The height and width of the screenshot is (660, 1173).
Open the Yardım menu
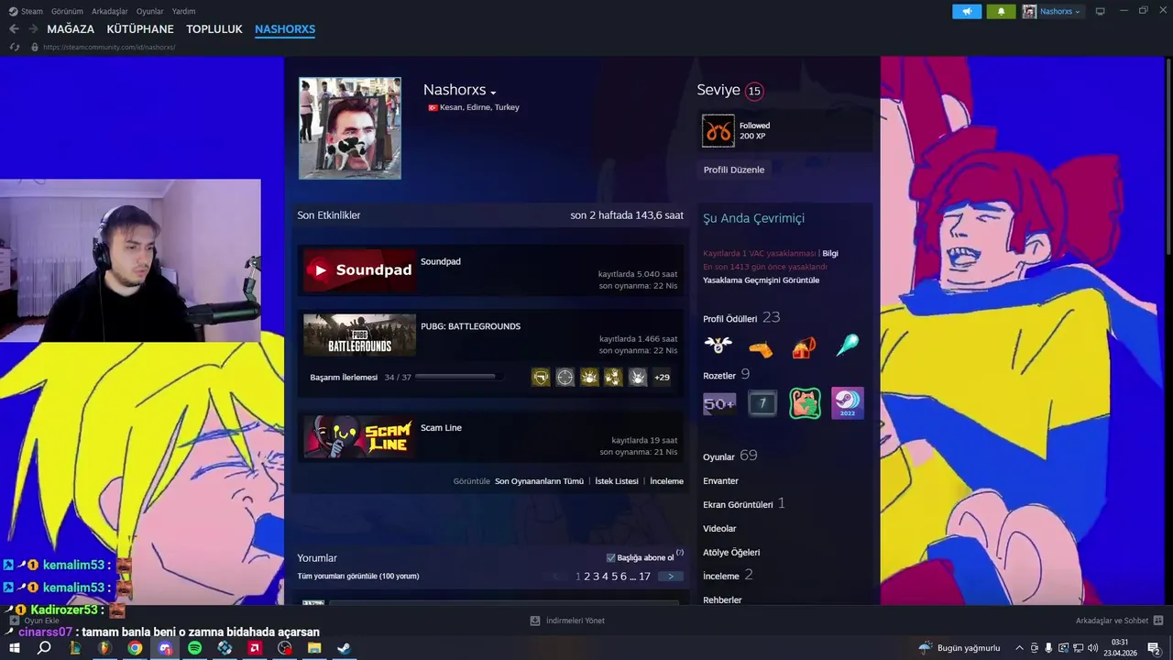point(183,11)
